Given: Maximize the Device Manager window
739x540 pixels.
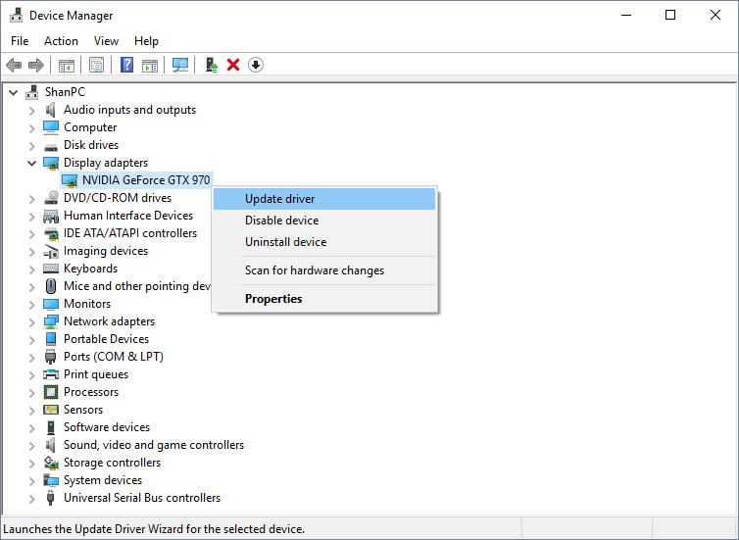Looking at the screenshot, I should click(670, 15).
